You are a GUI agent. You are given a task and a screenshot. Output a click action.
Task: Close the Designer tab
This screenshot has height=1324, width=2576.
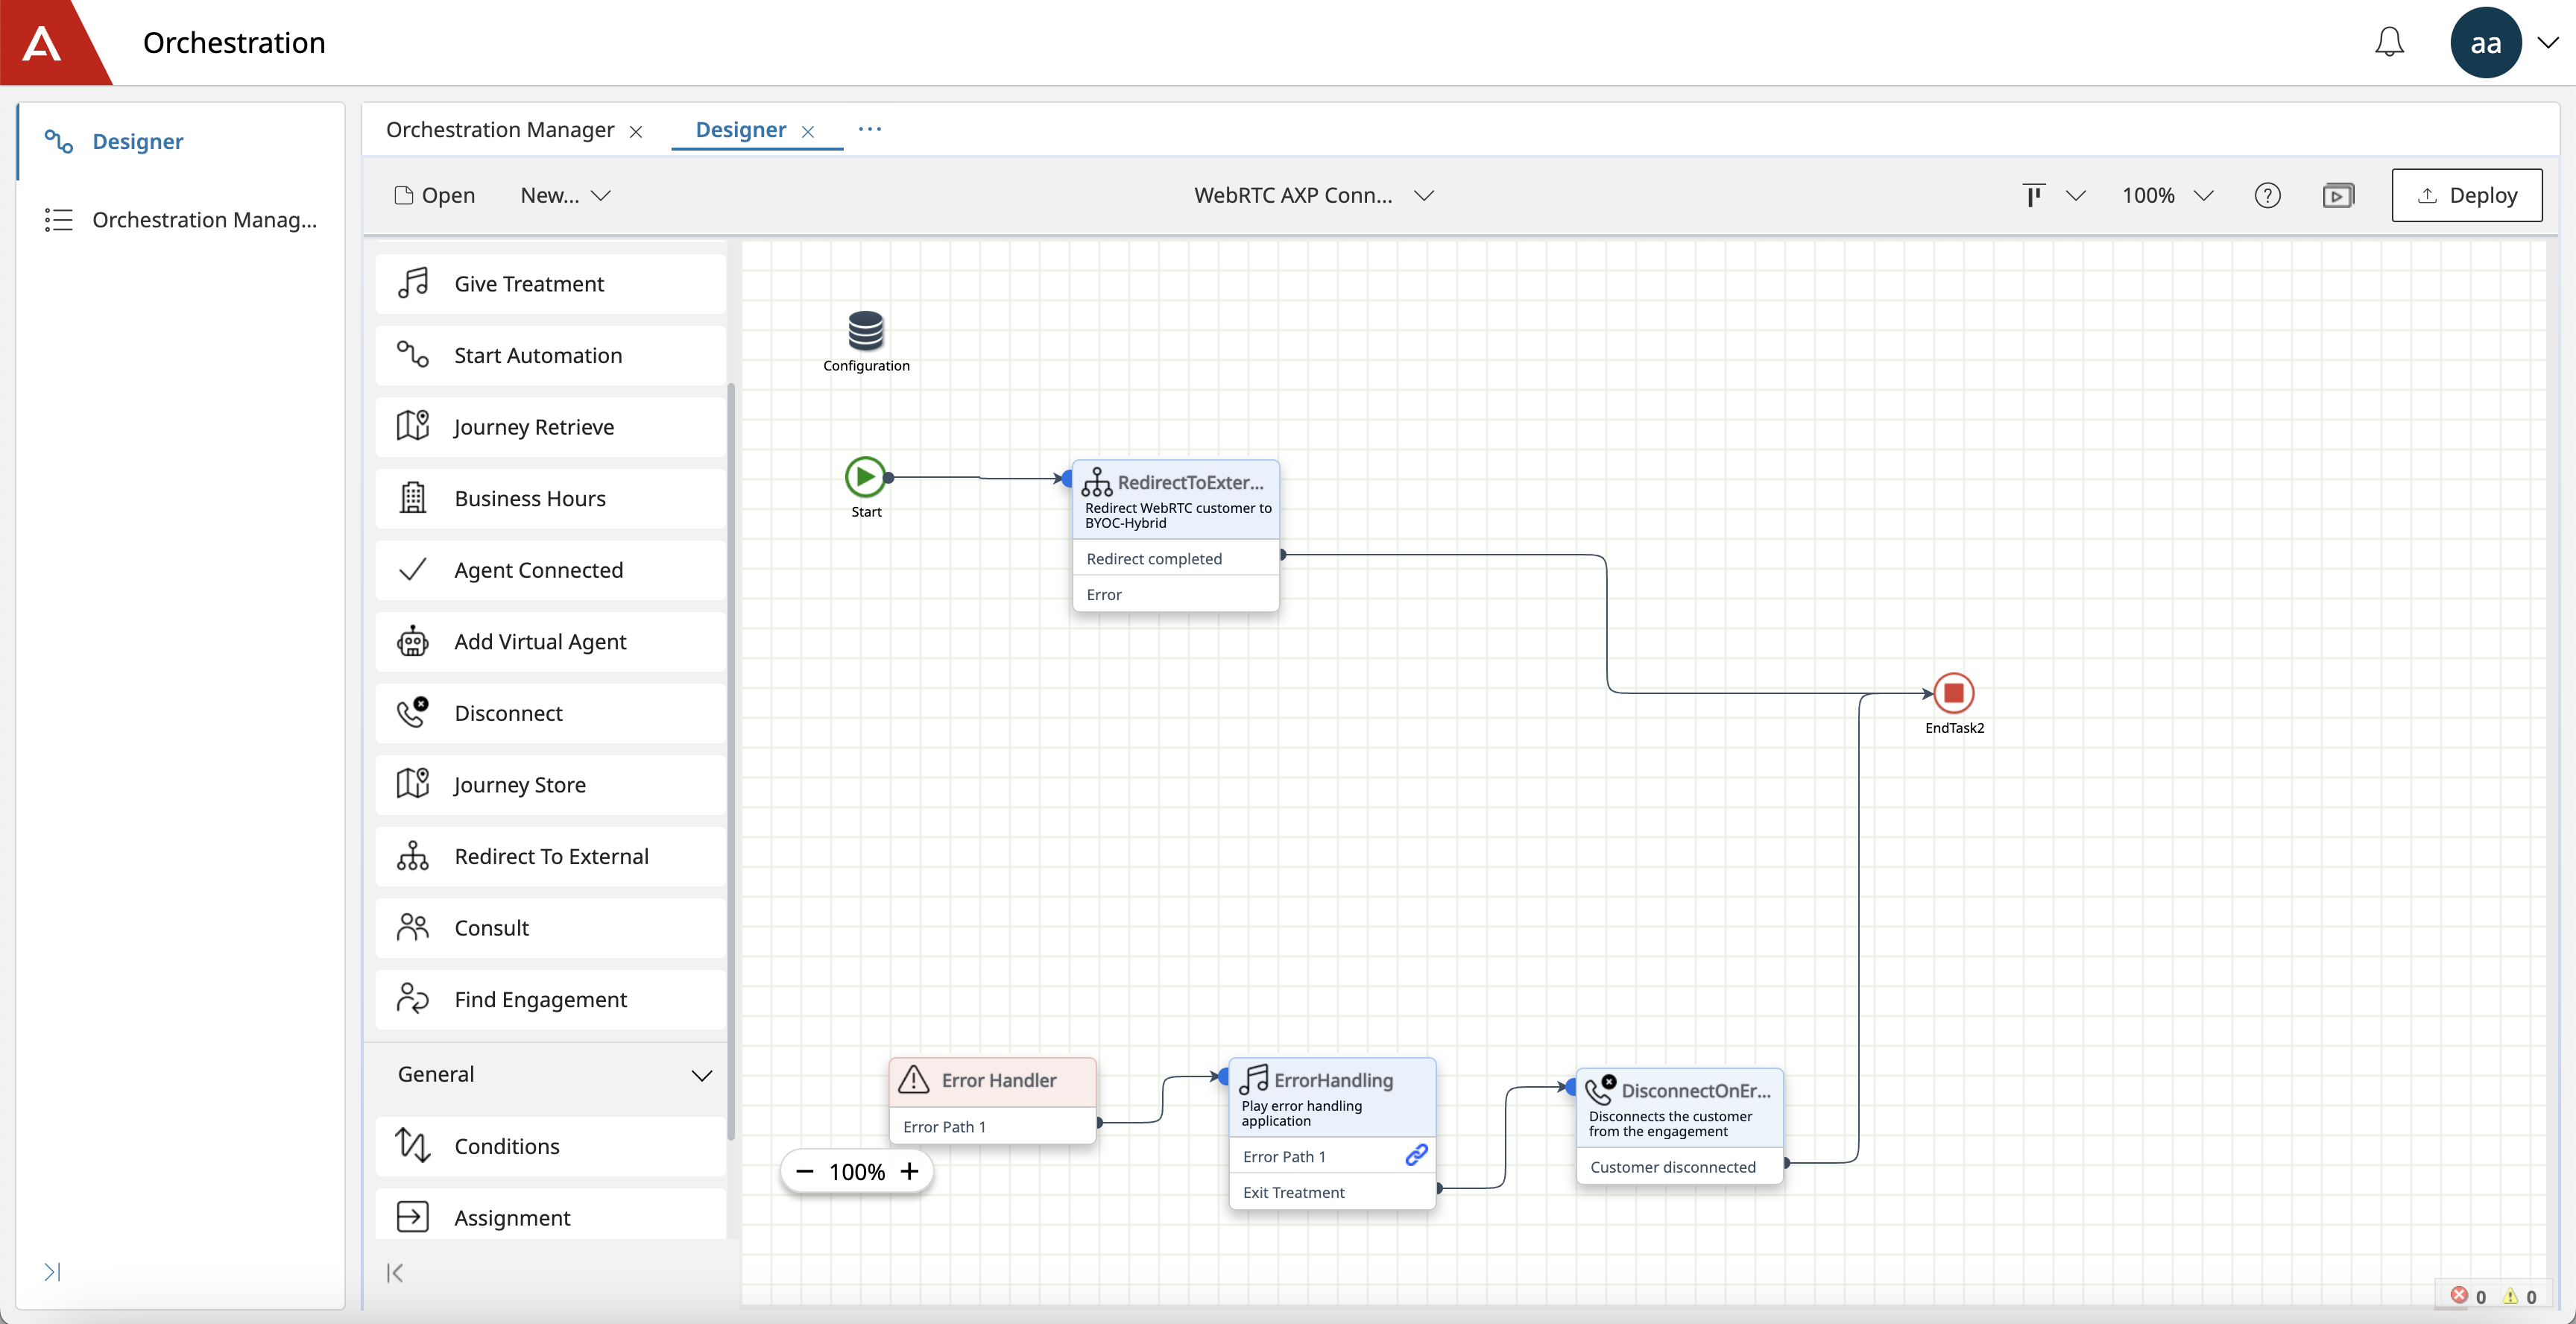coord(808,132)
